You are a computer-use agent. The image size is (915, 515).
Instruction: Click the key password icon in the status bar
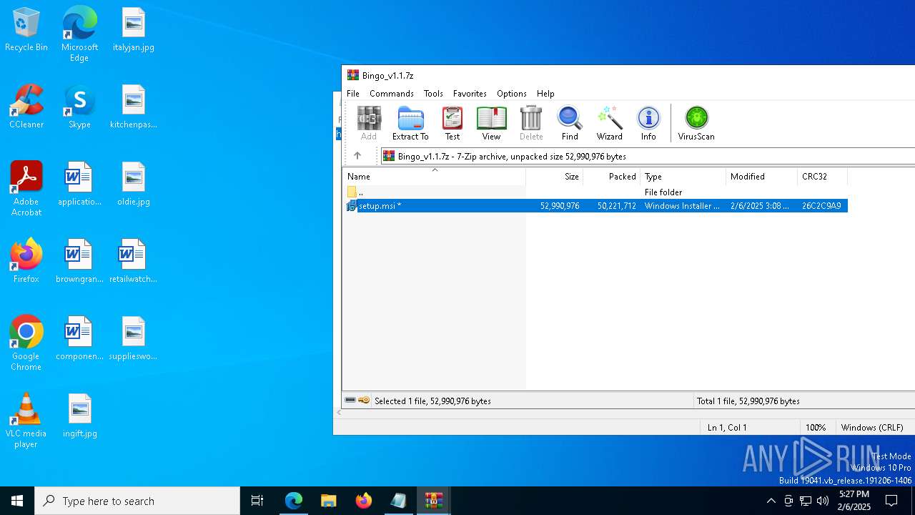click(364, 401)
